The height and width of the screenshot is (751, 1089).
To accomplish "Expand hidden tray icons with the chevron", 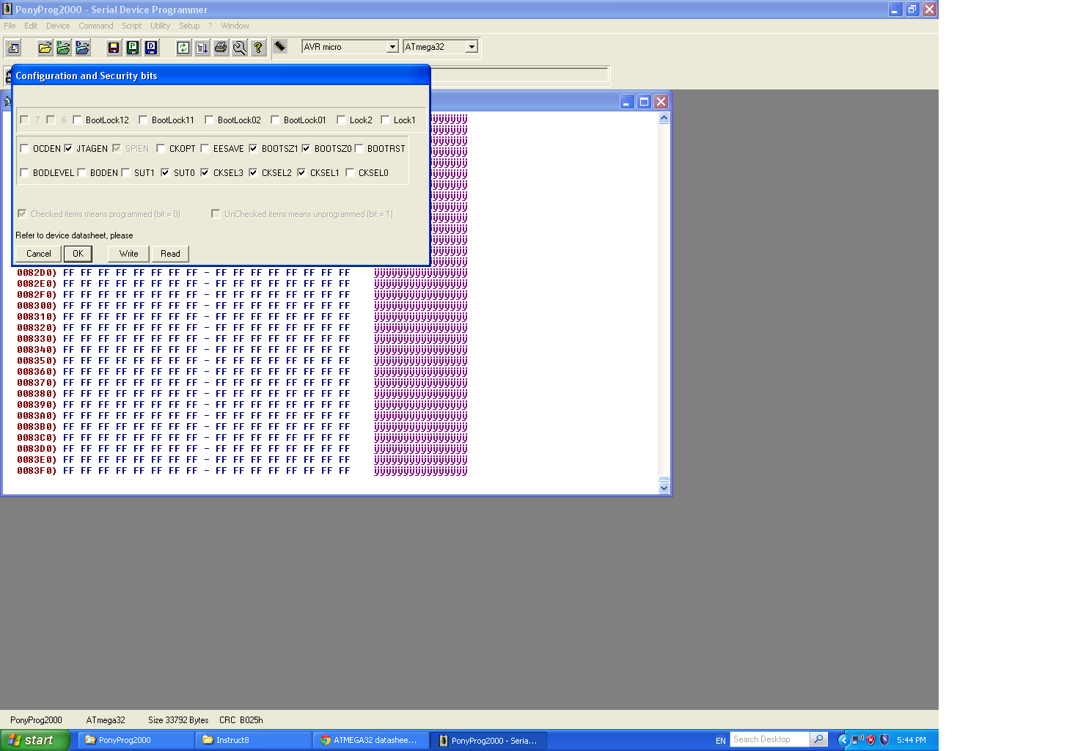I will (x=843, y=740).
